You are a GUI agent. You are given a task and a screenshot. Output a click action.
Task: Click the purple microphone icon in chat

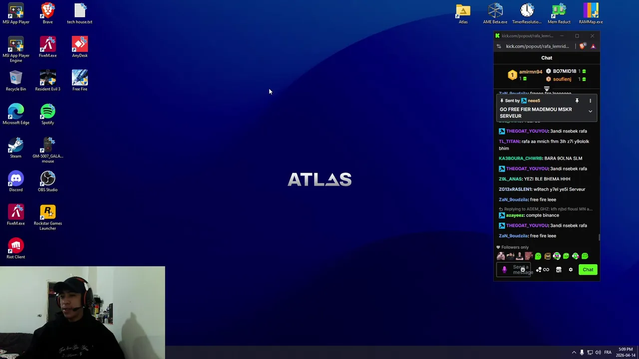point(504,270)
